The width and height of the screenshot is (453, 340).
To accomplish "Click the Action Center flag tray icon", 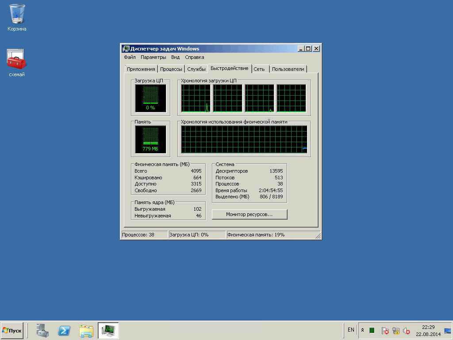I will (385, 331).
